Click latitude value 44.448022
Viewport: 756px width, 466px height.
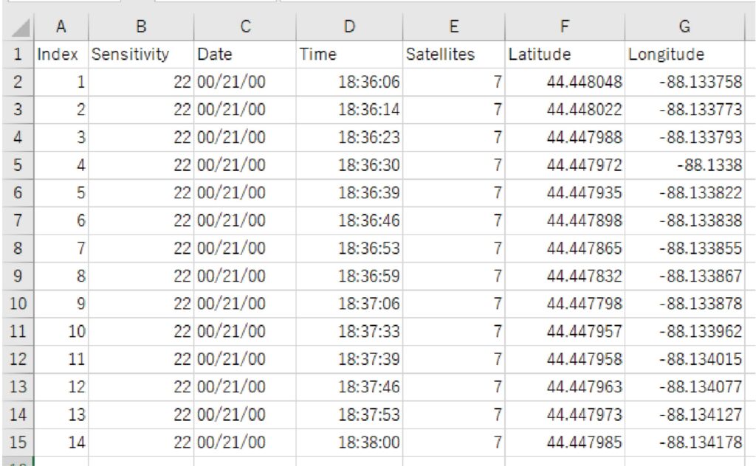pos(565,110)
